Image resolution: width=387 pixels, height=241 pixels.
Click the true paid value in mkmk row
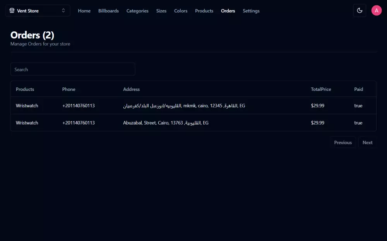(358, 106)
